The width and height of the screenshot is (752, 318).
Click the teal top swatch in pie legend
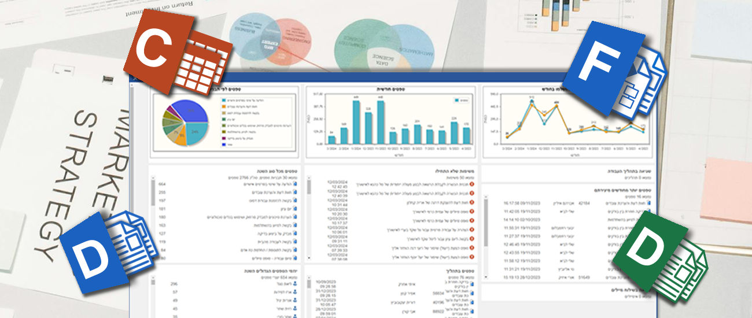(224, 100)
